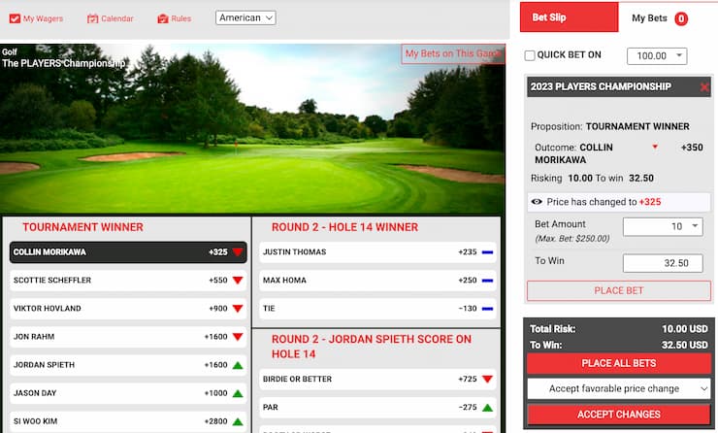Click small red arrow beside bet slip outcome
The image size is (718, 433).
tap(655, 147)
